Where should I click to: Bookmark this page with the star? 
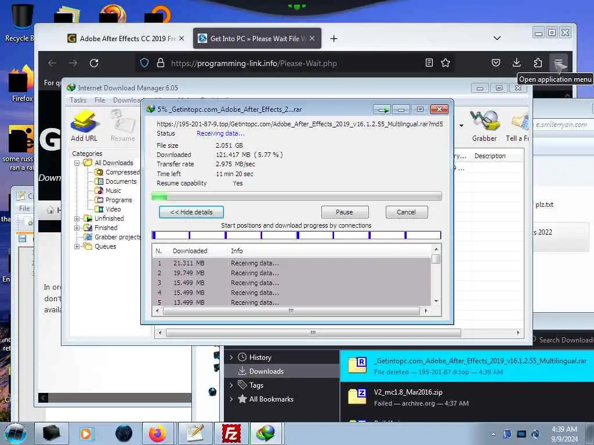tap(445, 63)
